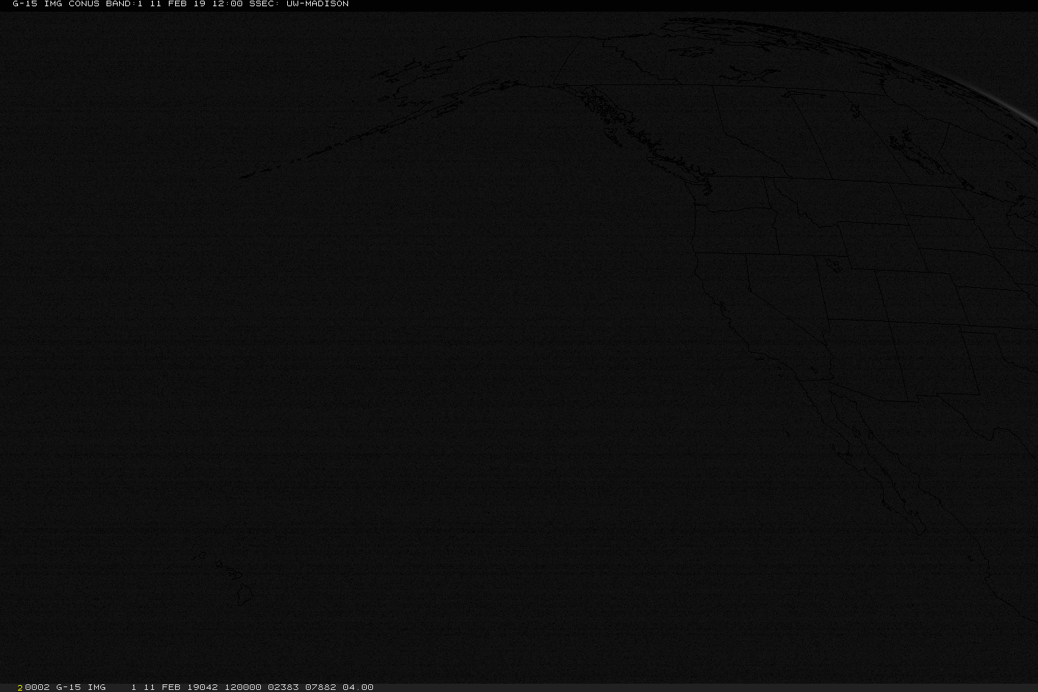The image size is (1038, 692).
Task: Click the Kauai island outline in Hawaii
Action: tap(199, 555)
